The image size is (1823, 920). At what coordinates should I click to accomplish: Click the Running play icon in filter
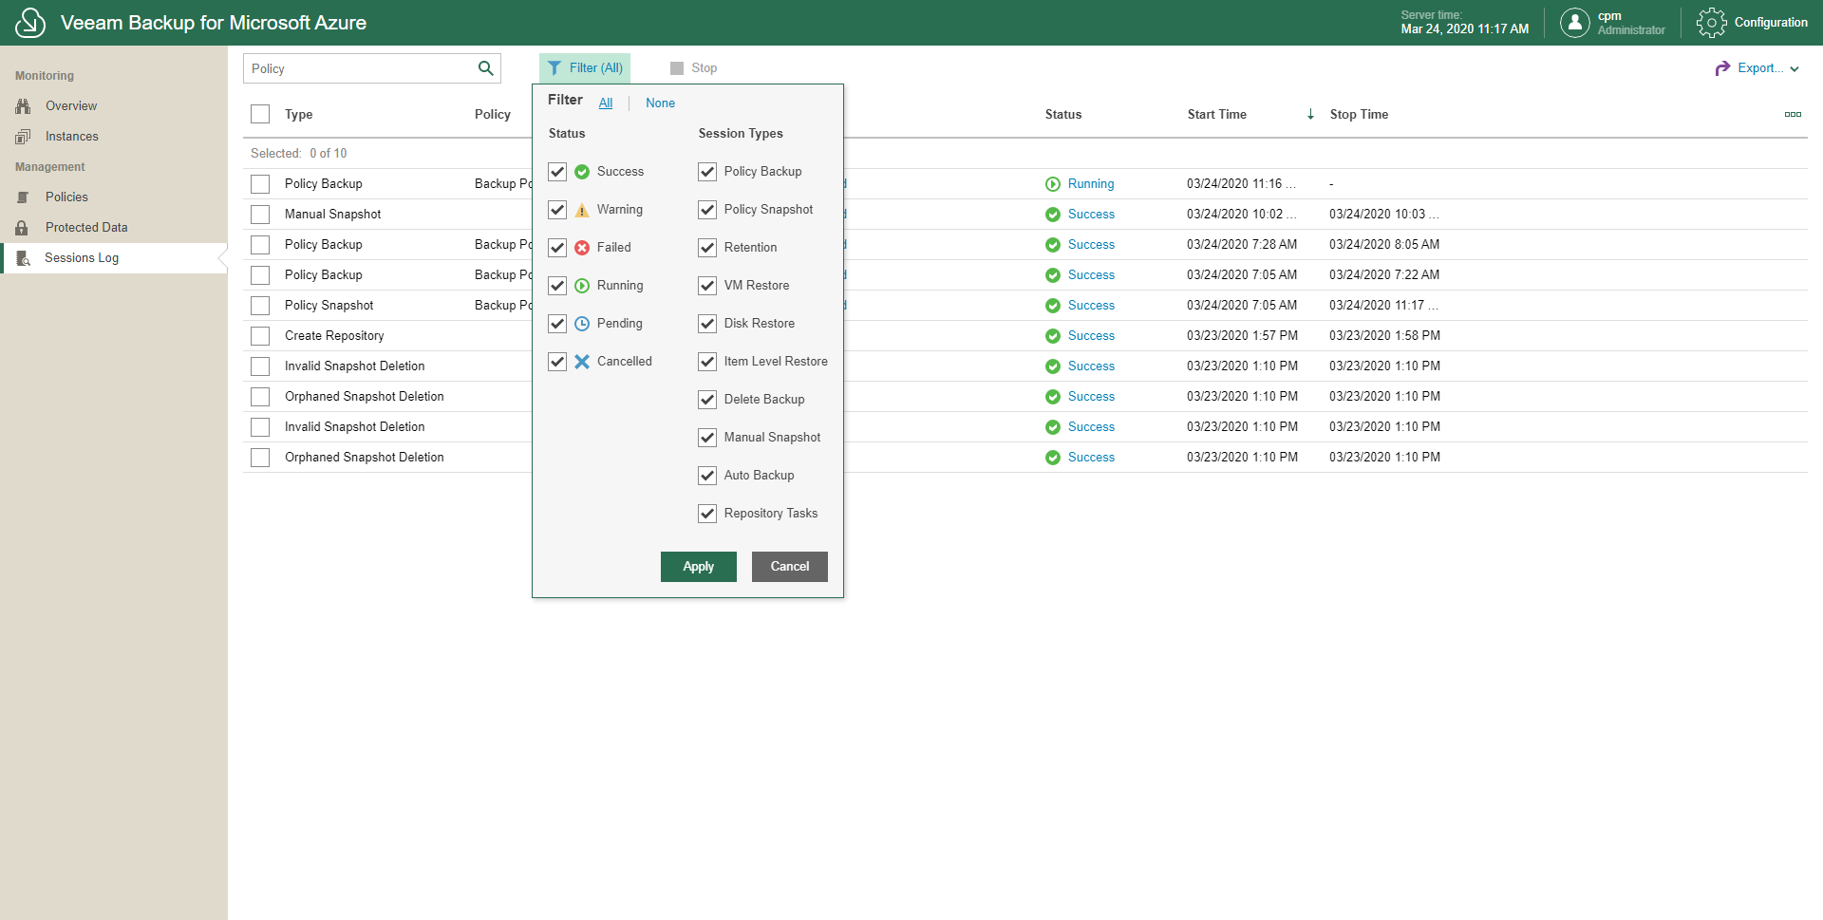582,286
